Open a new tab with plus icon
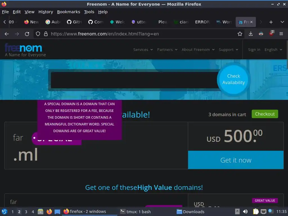The width and height of the screenshot is (288, 216). point(271,22)
